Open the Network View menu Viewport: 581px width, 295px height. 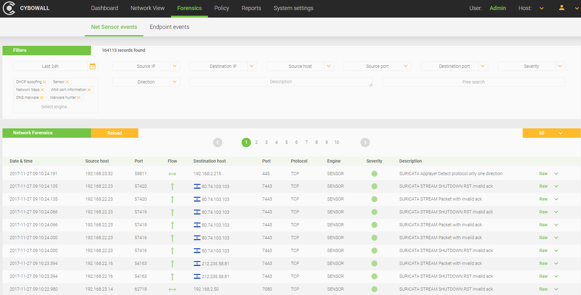(147, 8)
